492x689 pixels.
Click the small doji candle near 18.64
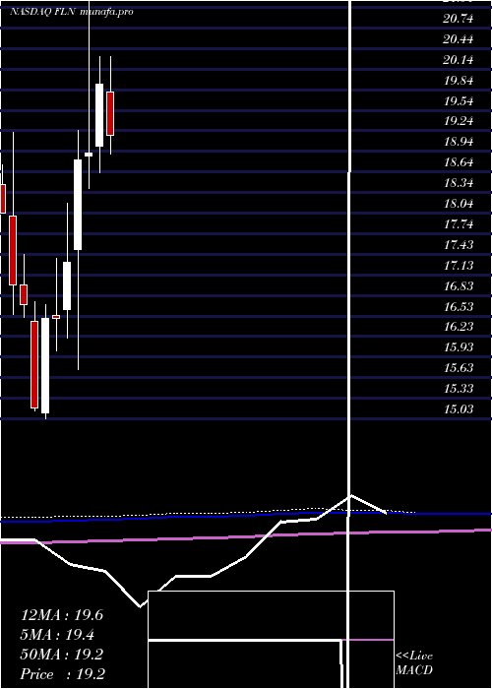(x=89, y=155)
